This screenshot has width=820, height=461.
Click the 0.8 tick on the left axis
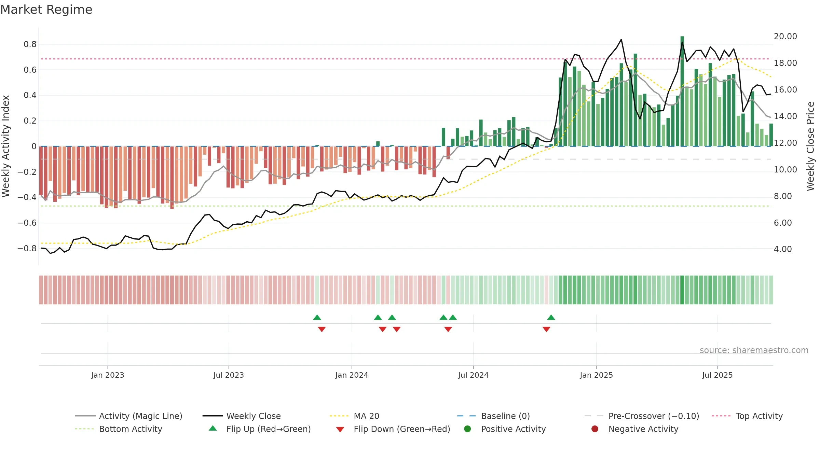[30, 44]
